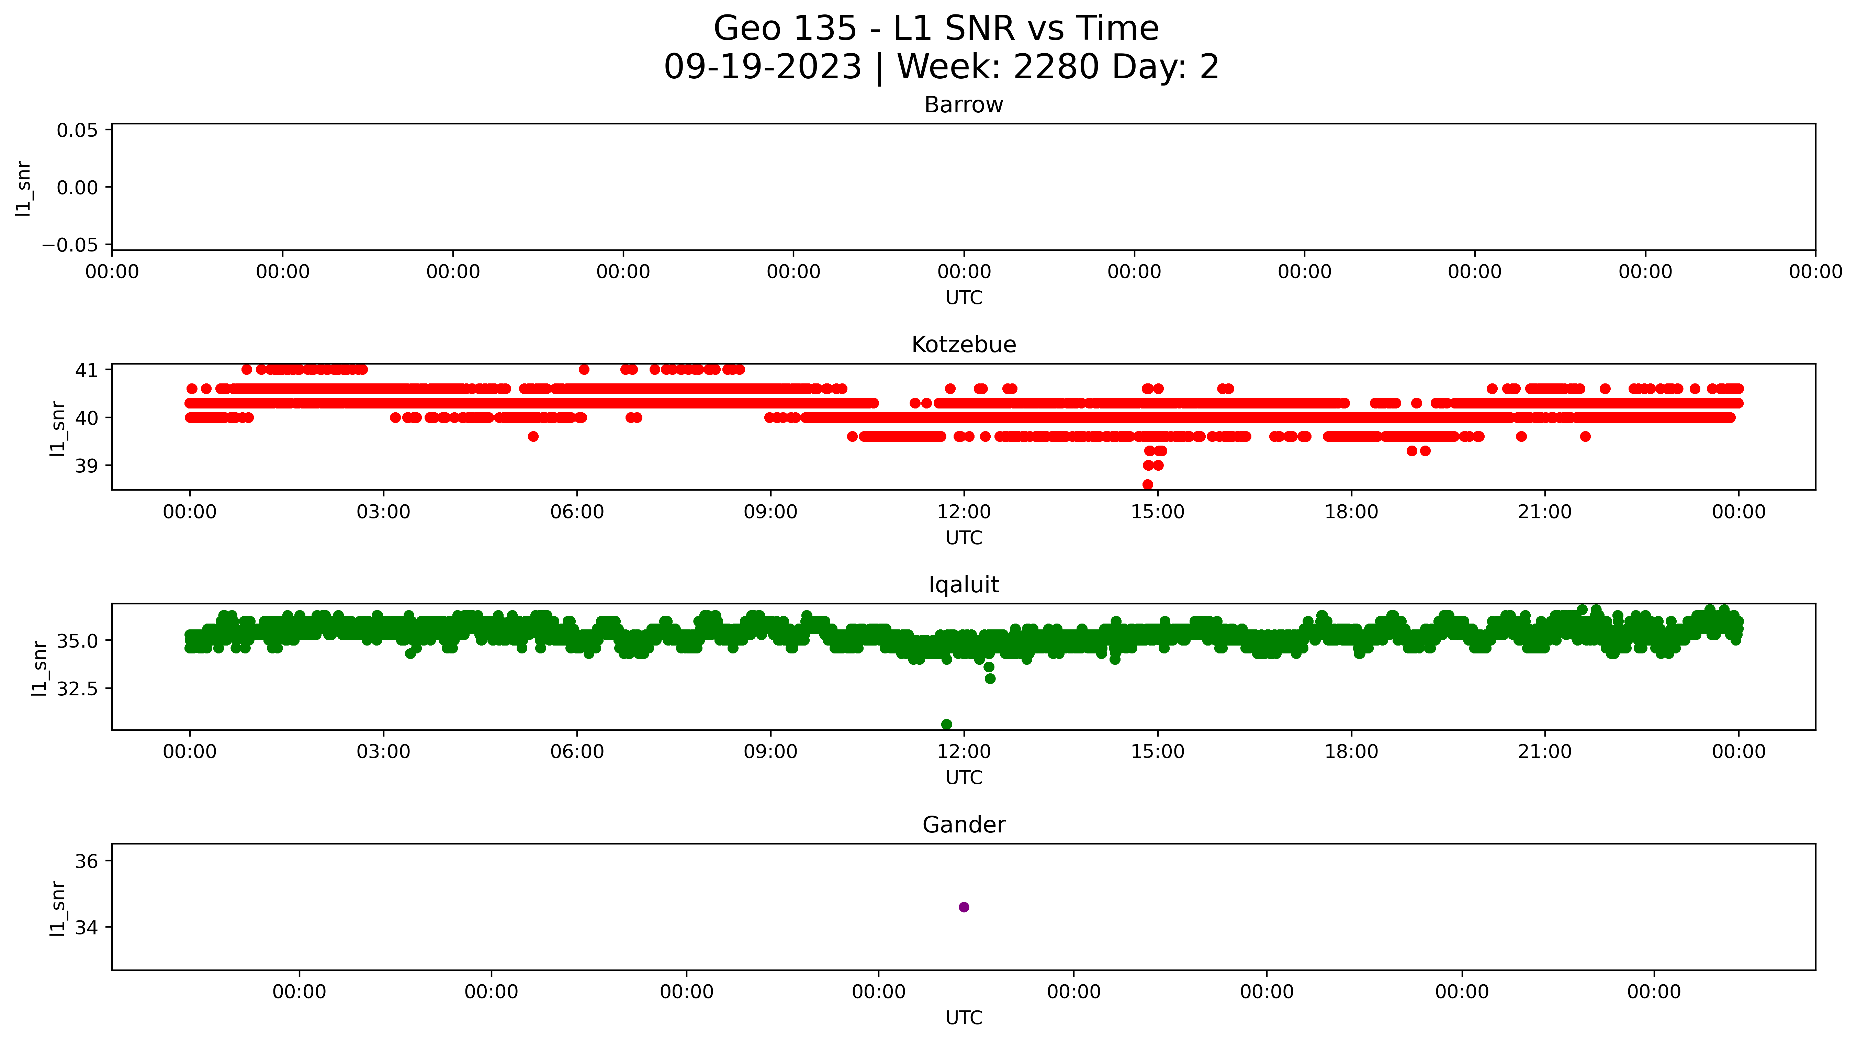Click the 0.05 y-axis tick in Barrow plot
This screenshot has width=1857, height=1042.
(77, 131)
